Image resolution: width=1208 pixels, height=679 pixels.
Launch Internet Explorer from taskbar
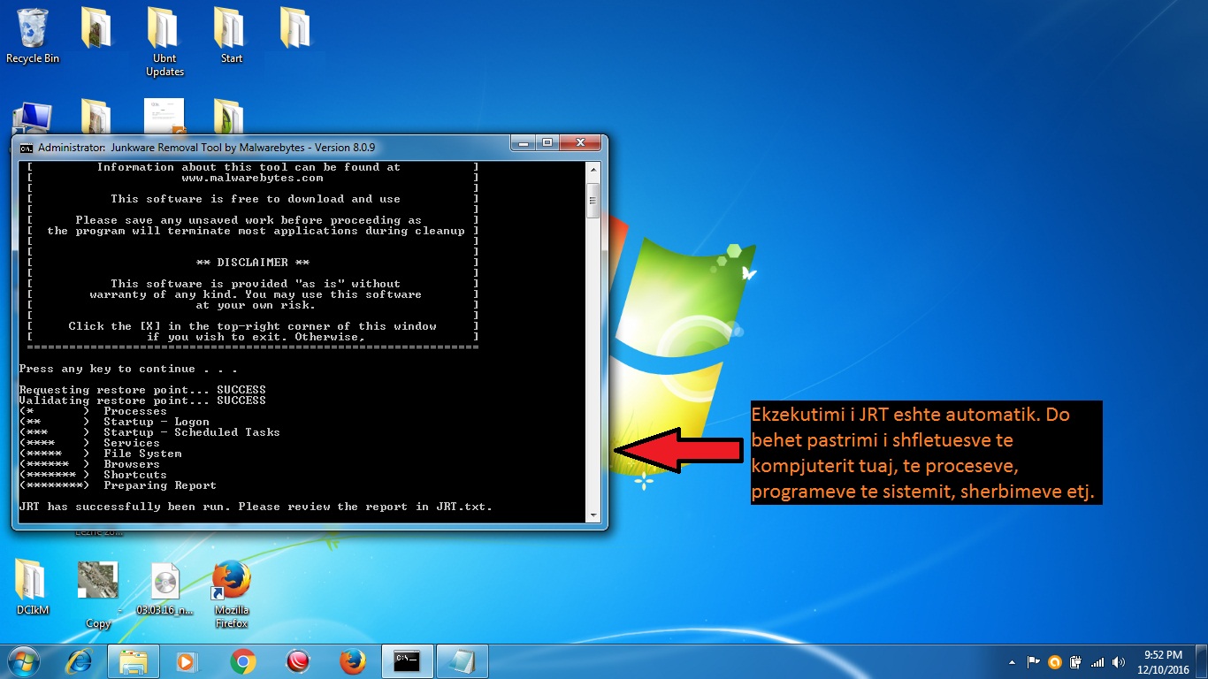[x=80, y=661]
